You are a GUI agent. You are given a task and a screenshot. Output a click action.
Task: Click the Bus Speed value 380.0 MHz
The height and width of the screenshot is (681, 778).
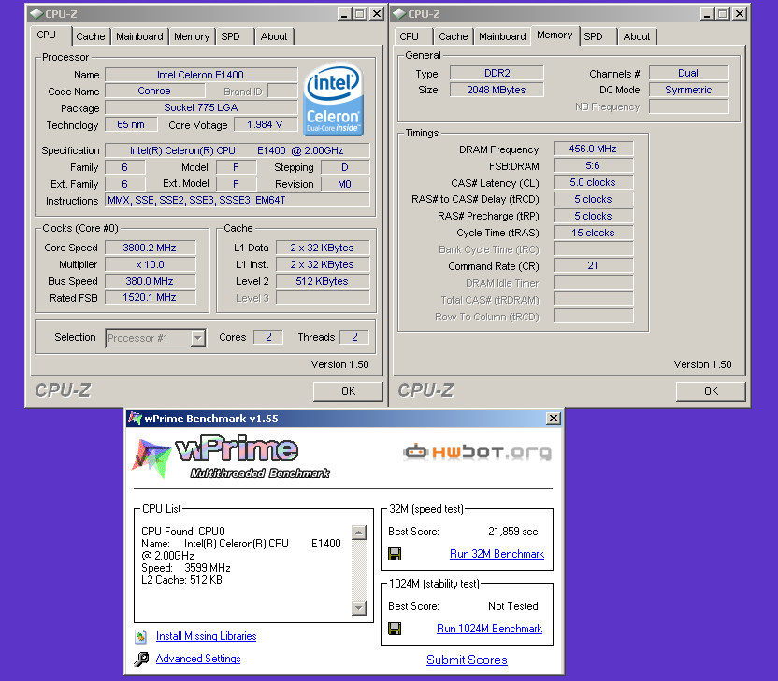150,281
